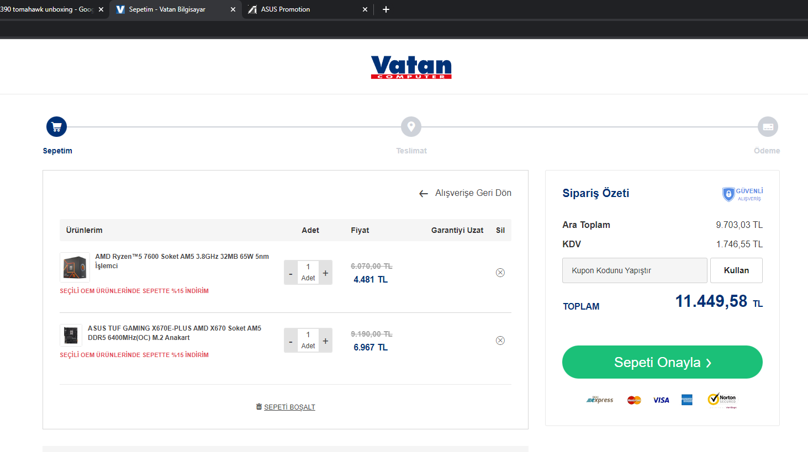Screen dimensions: 808x452
Task: Click the TOPLAM label
Action: point(581,306)
